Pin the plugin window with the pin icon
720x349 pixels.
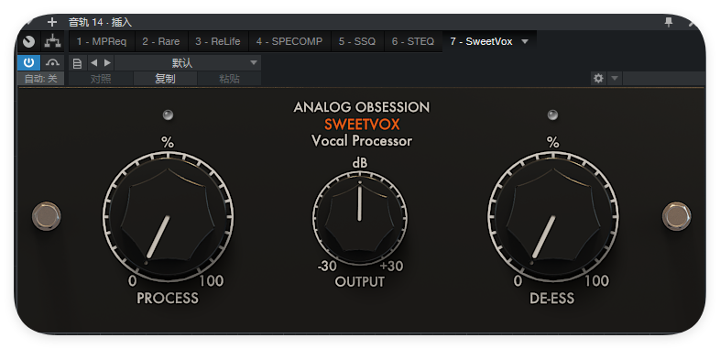669,22
